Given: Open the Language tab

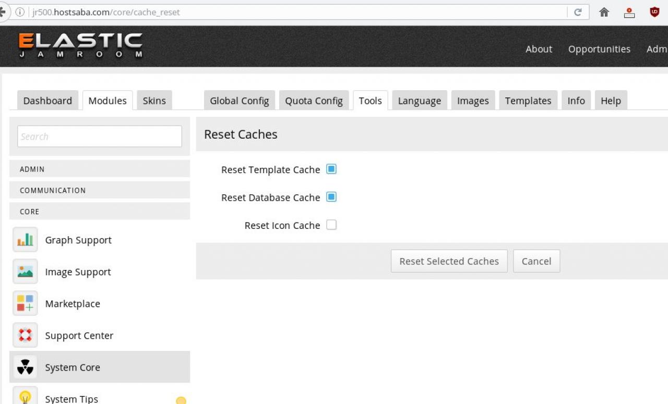Looking at the screenshot, I should coord(420,101).
